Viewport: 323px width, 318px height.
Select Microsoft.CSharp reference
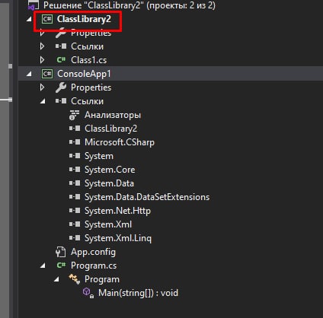(x=120, y=142)
